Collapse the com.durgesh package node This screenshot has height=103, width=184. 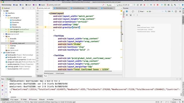click(6, 18)
